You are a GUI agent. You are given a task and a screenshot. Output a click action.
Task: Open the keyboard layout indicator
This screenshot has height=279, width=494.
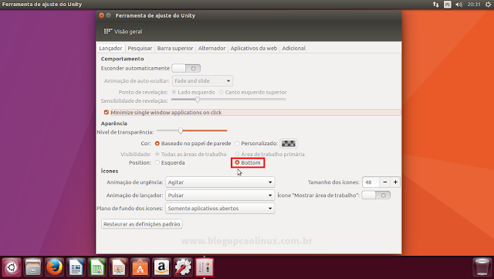(448, 5)
